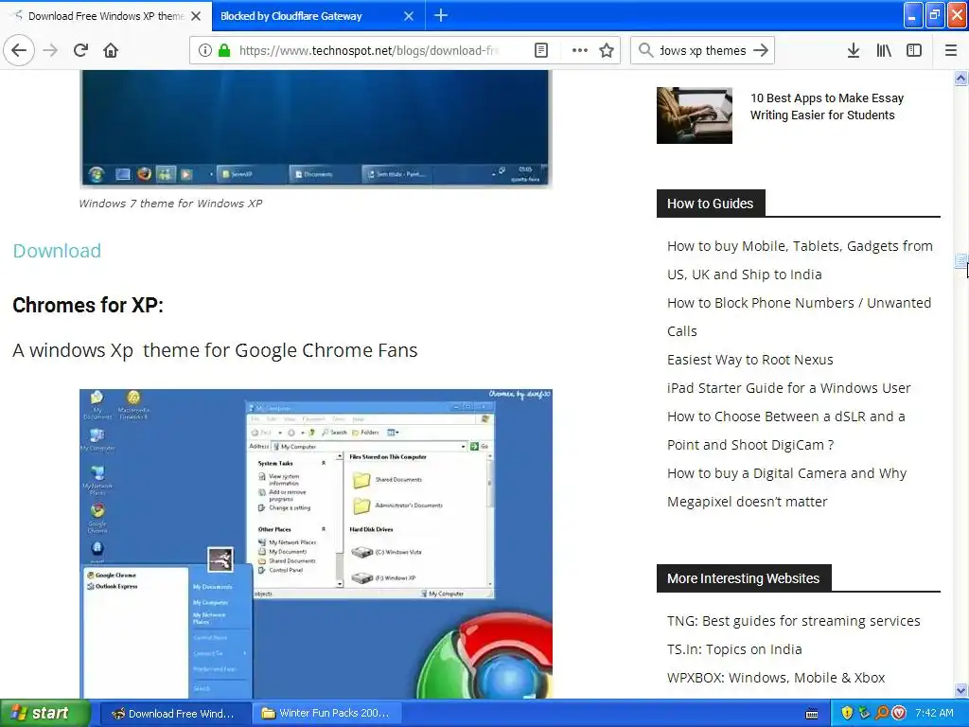969x727 pixels.
Task: Close the Download Free Windows XP themes tab
Action: click(196, 16)
